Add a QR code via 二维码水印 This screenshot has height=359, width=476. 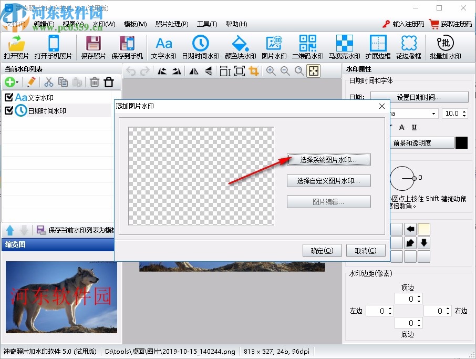tap(307, 47)
